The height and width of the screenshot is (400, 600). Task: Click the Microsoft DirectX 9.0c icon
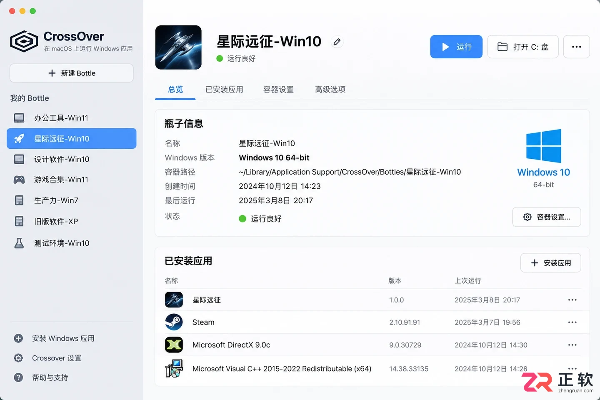174,345
